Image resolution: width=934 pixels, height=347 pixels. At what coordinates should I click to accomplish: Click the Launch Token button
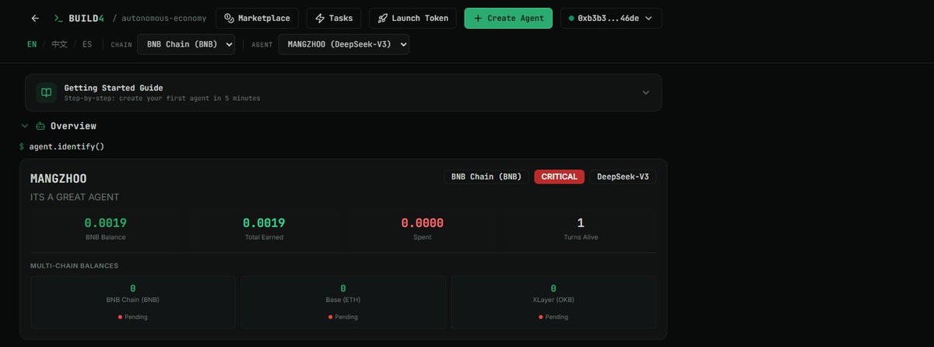pyautogui.click(x=413, y=18)
